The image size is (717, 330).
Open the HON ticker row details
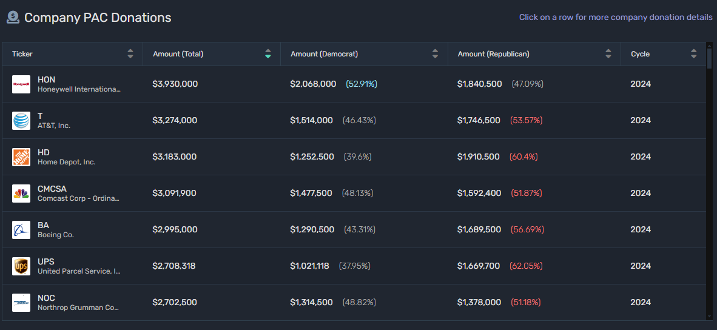tap(46, 79)
